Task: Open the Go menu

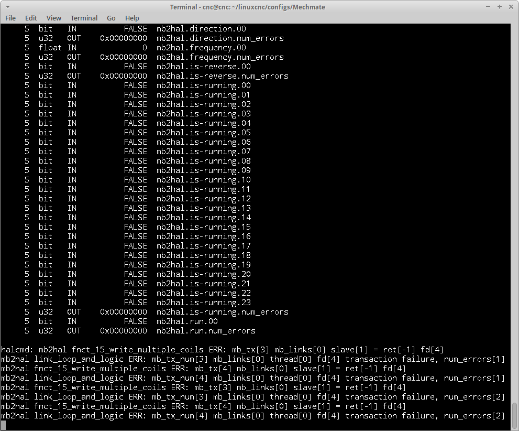Action: [111, 18]
